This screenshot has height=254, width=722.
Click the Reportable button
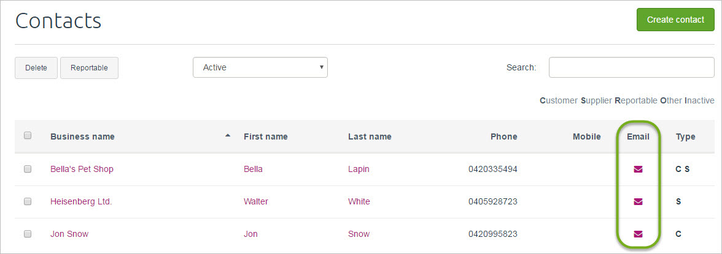pos(89,68)
